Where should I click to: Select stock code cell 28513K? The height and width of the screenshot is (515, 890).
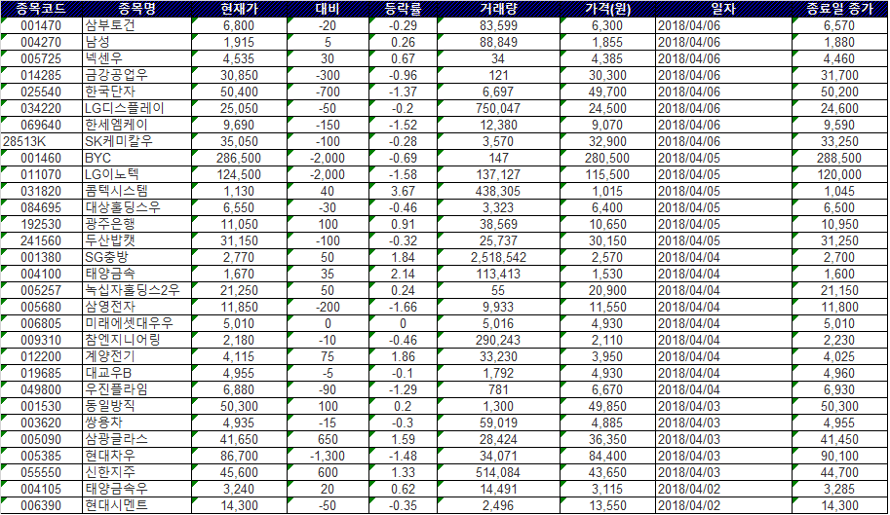coord(41,141)
